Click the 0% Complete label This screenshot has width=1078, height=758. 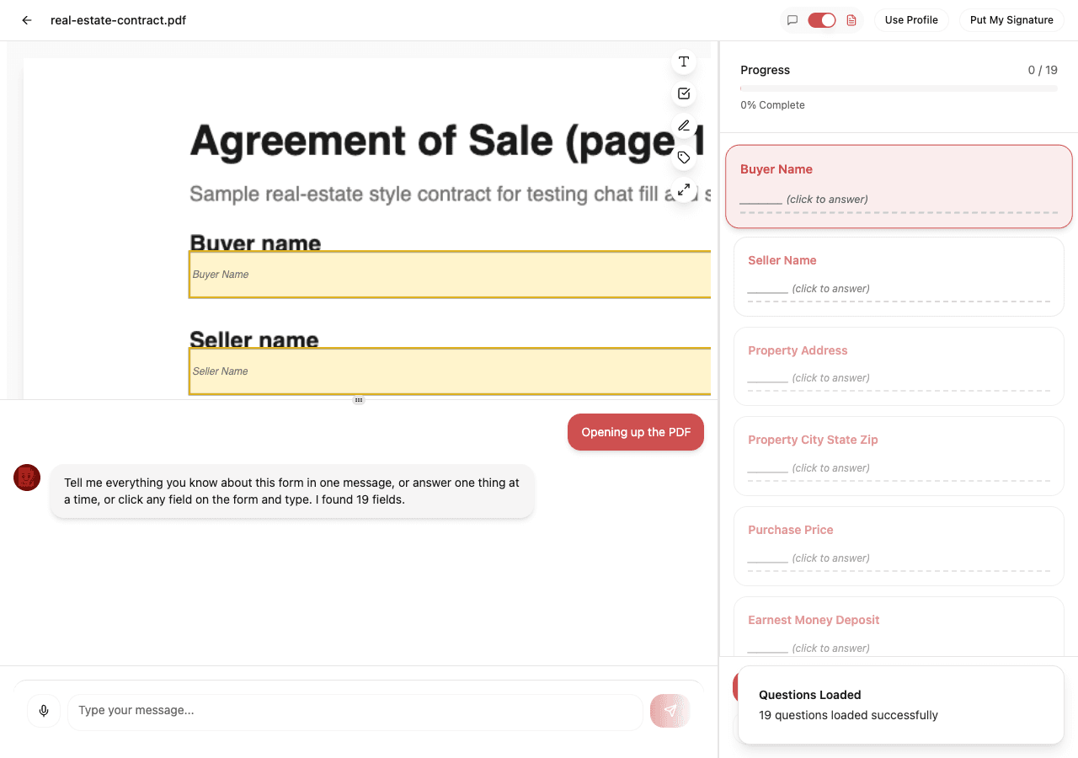pos(772,105)
